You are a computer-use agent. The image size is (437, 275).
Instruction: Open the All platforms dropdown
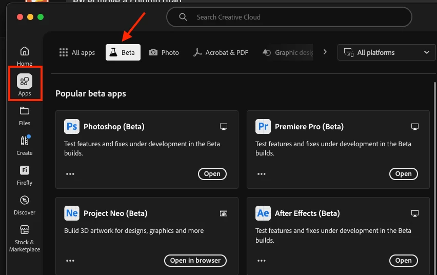(x=386, y=52)
